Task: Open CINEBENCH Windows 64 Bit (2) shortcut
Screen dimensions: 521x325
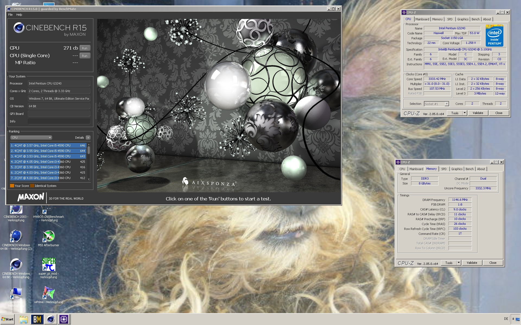Action: [16, 240]
